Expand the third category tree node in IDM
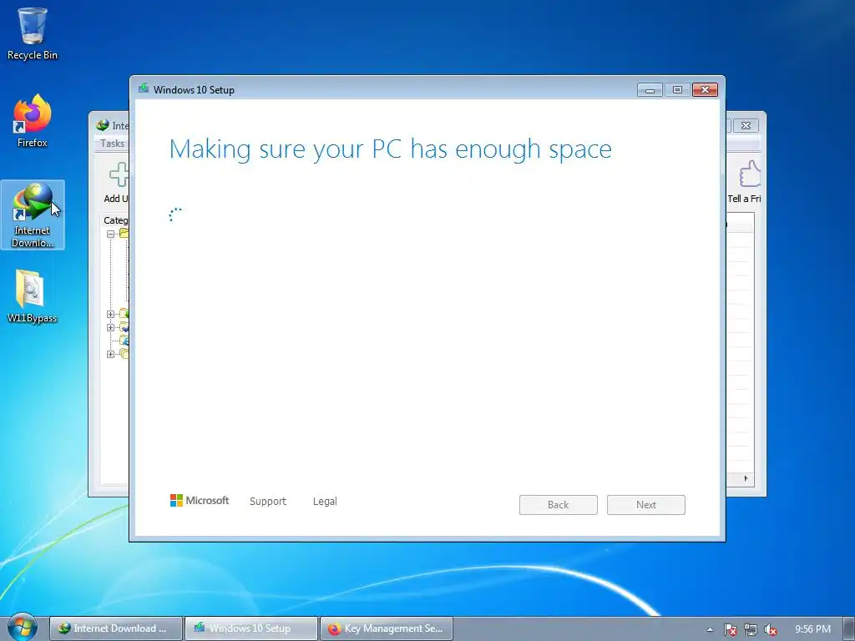The image size is (855, 641). tap(111, 327)
